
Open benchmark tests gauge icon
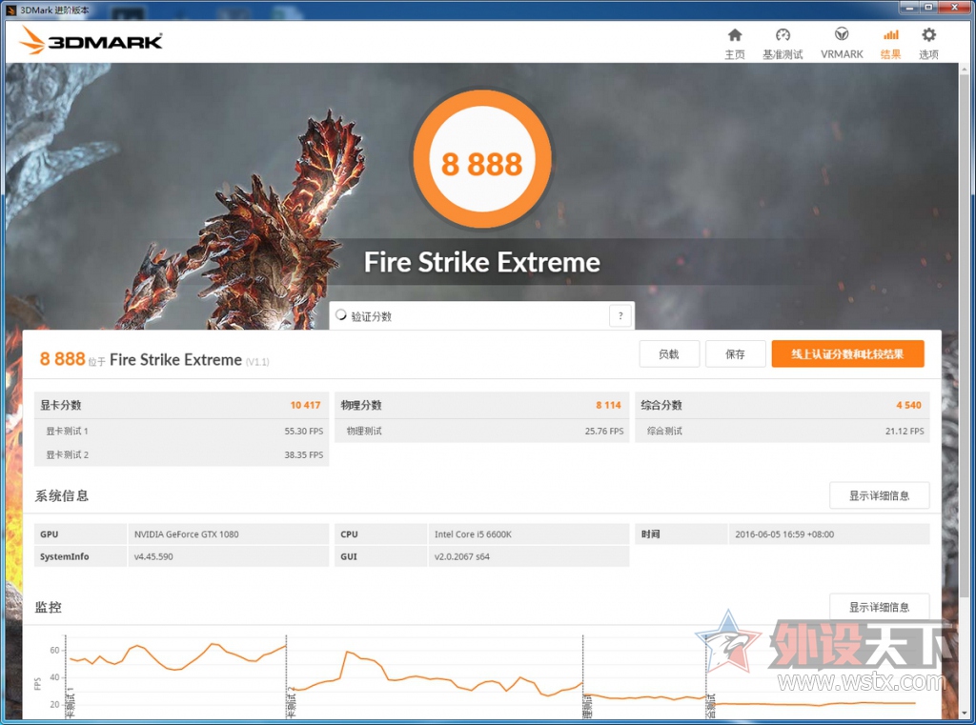pyautogui.click(x=783, y=35)
